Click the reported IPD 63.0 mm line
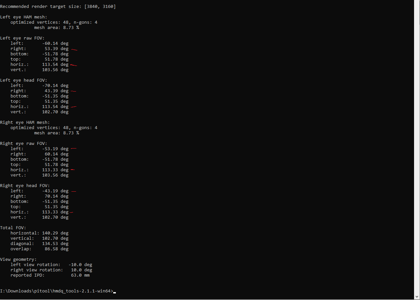420x300 pixels. (50, 275)
